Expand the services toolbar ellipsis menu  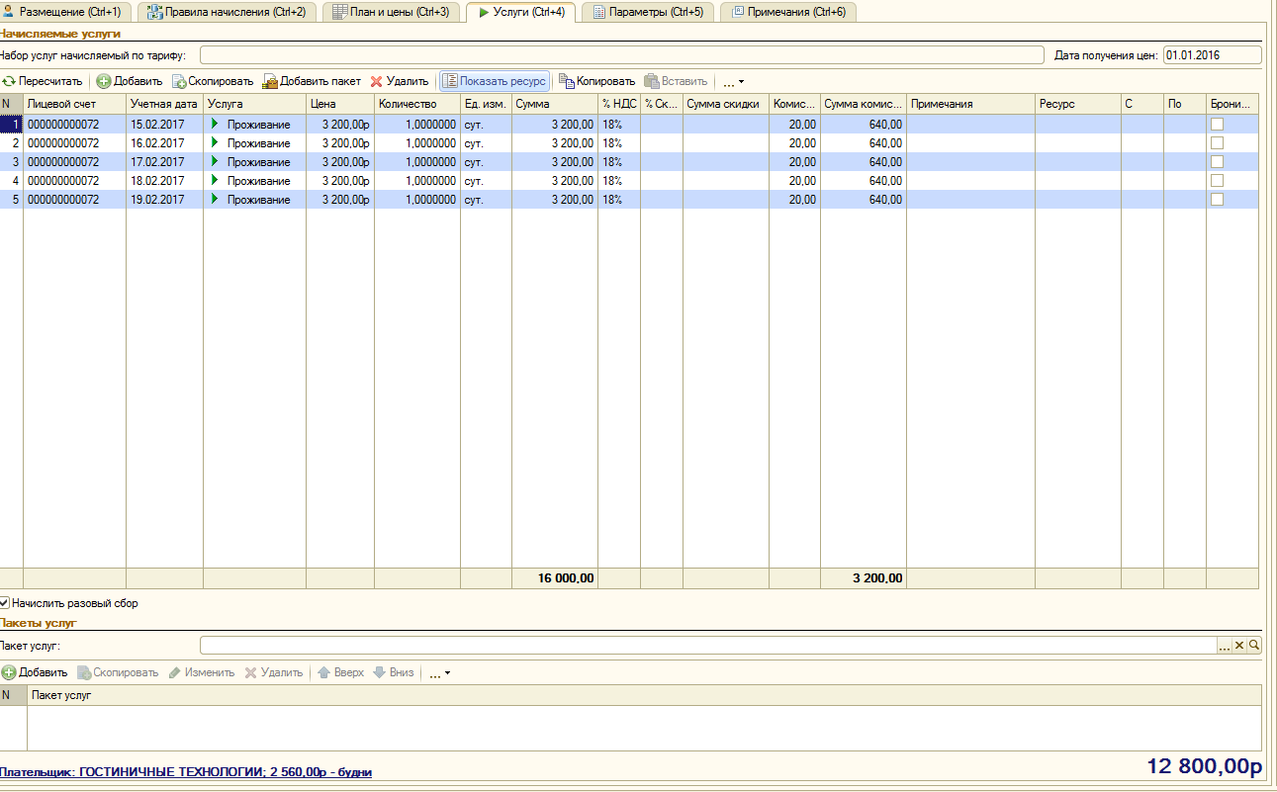tap(733, 81)
